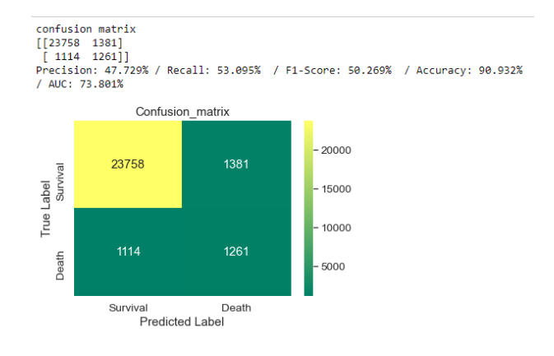Viewport: 554px width, 356px height.
Task: Click the 1381 heatmap cell
Action: pos(236,164)
